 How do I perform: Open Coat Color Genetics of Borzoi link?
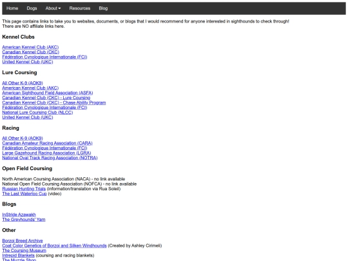pos(54,246)
